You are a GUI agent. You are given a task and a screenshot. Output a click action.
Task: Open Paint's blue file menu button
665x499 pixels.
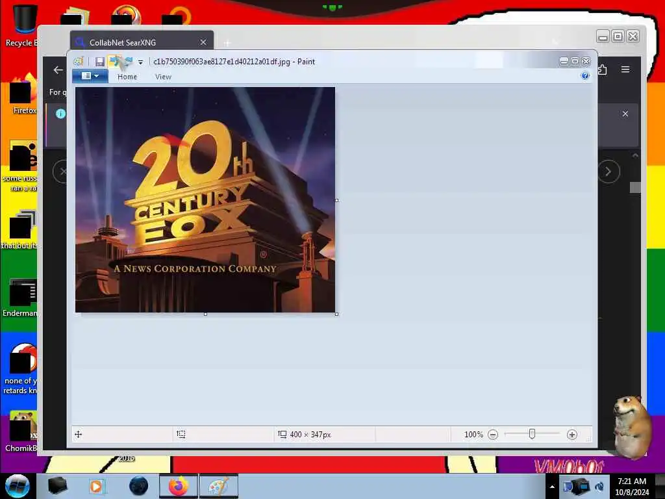tap(90, 76)
